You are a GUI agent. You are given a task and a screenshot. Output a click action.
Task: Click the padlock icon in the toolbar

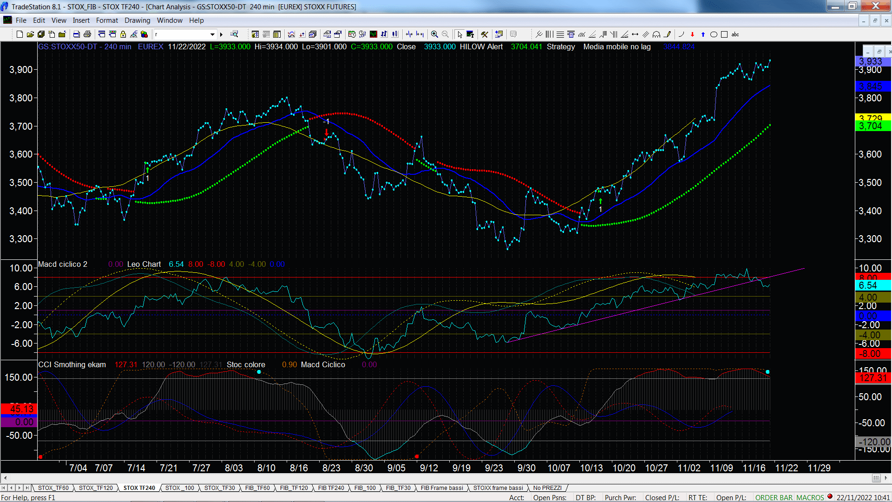tap(123, 34)
